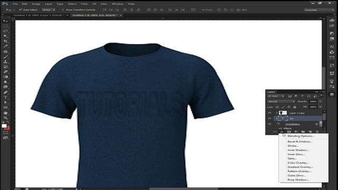Turn layer filtering switch on or off
This screenshot has height=190, width=338.
click(322, 96)
